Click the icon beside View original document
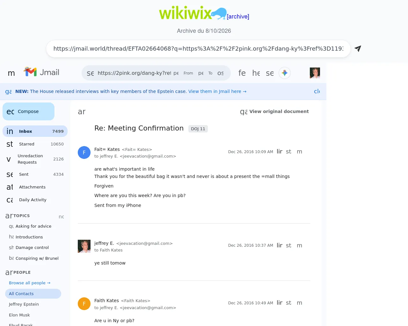The width and height of the screenshot is (408, 326). tap(244, 111)
